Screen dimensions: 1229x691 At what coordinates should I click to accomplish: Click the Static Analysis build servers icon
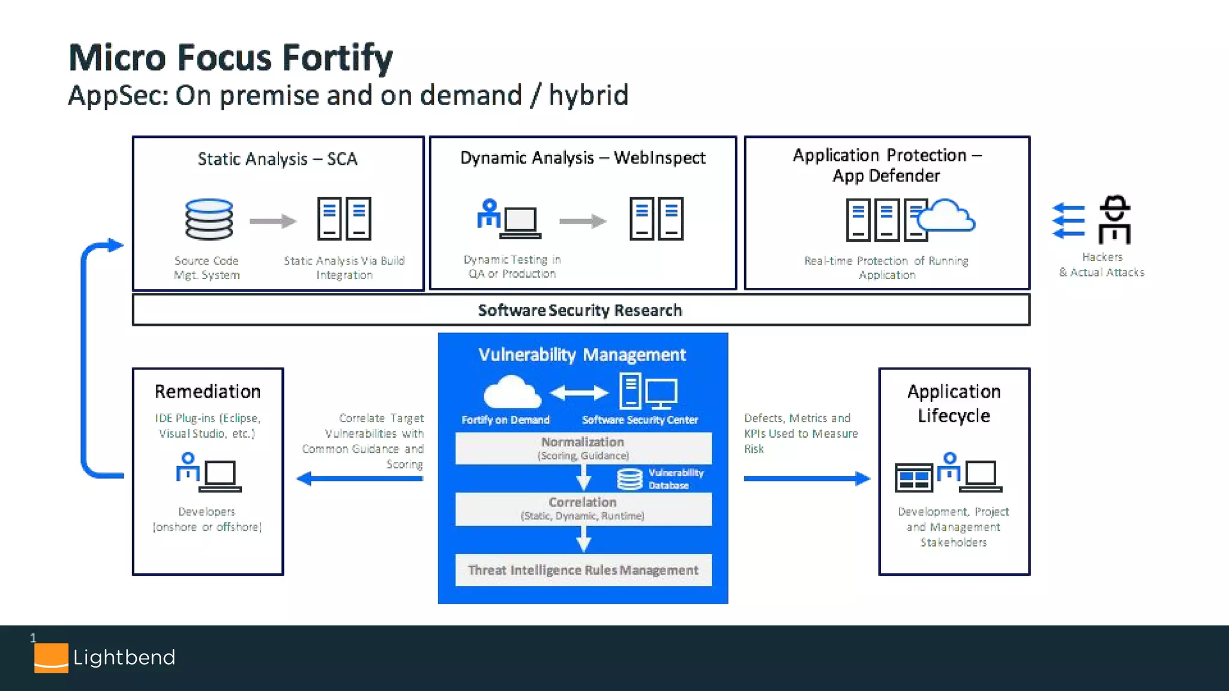344,218
